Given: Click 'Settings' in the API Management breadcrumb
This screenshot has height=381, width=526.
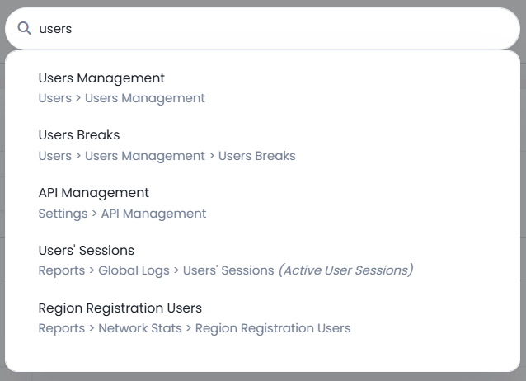Looking at the screenshot, I should [63, 214].
